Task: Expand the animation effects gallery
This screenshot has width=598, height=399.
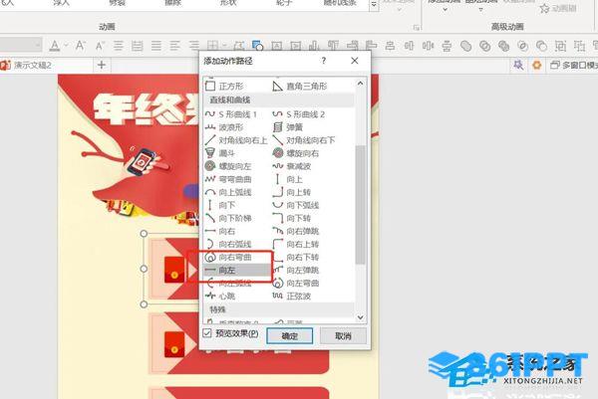Action: [x=374, y=5]
